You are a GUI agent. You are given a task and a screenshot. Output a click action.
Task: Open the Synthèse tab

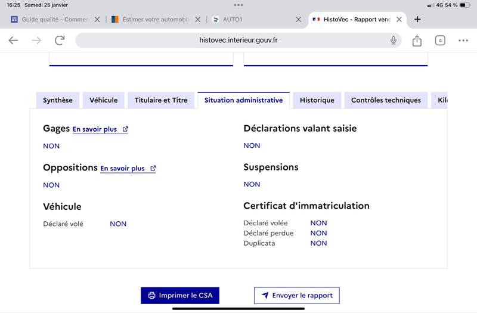pos(57,100)
